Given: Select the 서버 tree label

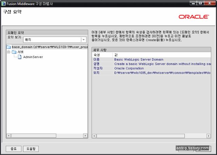Looking at the screenshot, I should (x=20, y=52).
